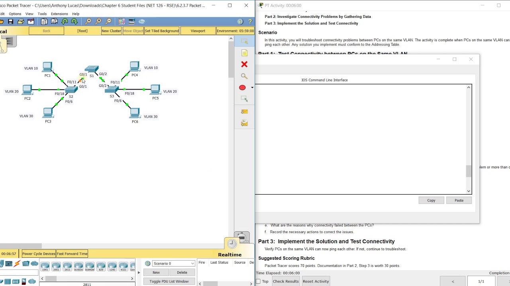This screenshot has width=510, height=286.
Task: Click the Environment time button
Action: [235, 31]
